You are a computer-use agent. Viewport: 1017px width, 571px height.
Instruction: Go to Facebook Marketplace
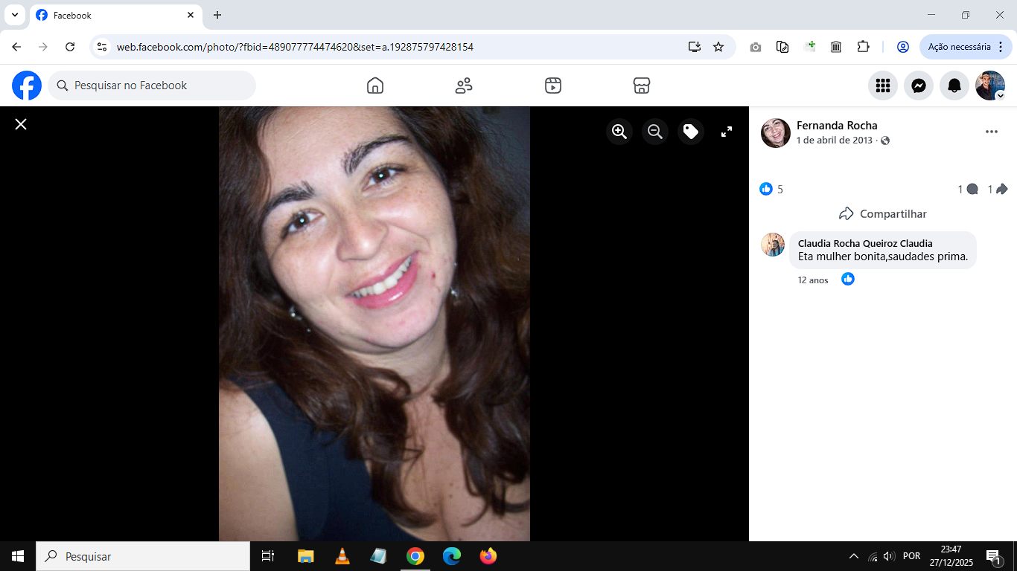coord(642,86)
